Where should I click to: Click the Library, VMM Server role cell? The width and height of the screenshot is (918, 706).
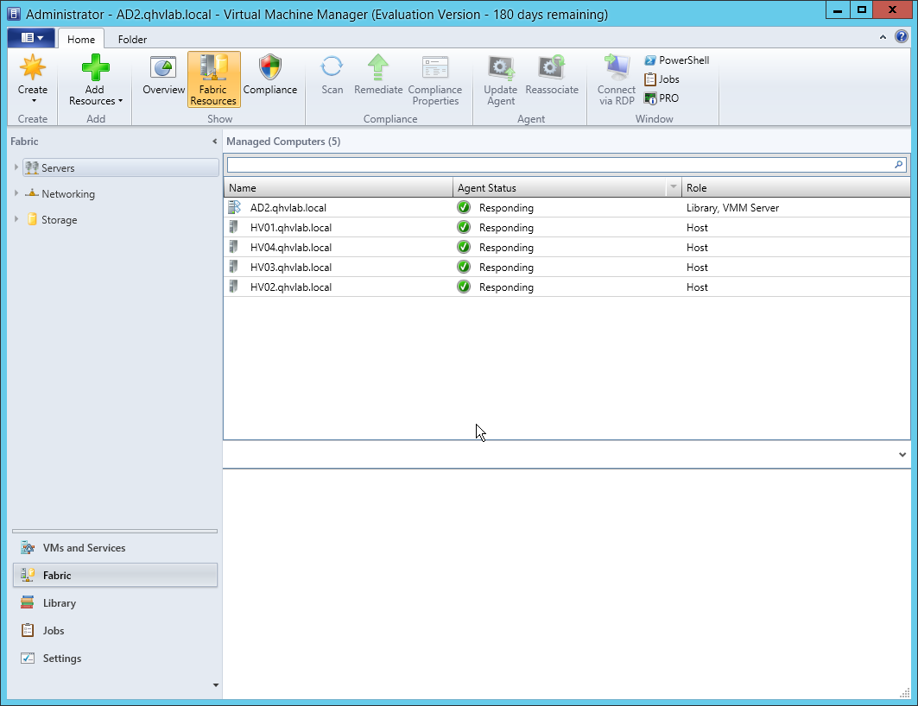tap(733, 208)
